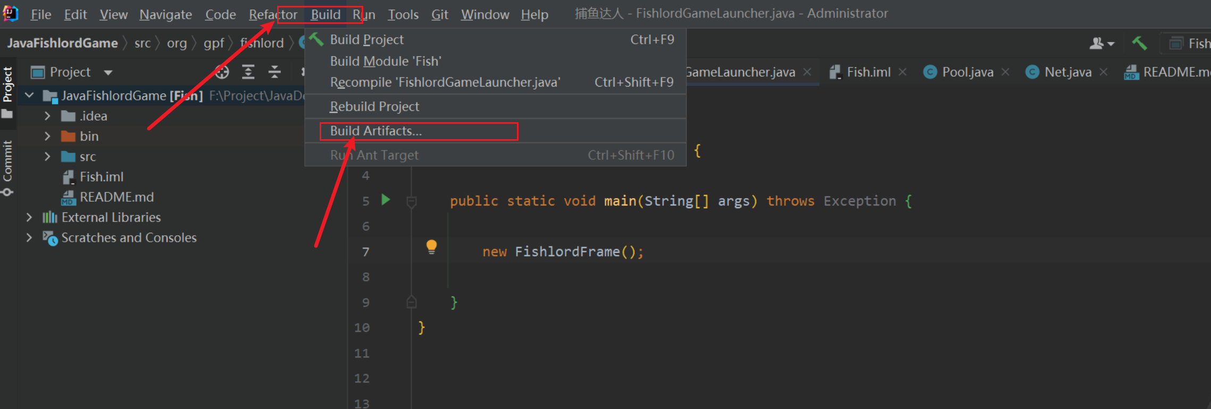This screenshot has width=1211, height=409.
Task: Close the FishlordGameLauncher.java tab
Action: point(807,72)
